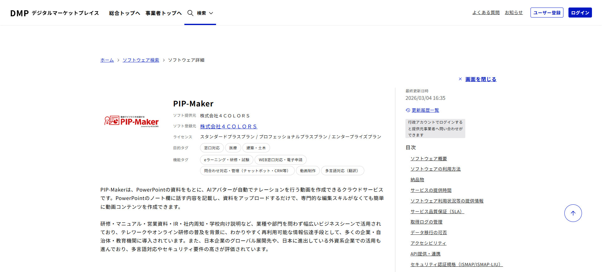Click the X icon beside 画面を閉じる
Image resolution: width=602 pixels, height=272 pixels.
tap(460, 79)
